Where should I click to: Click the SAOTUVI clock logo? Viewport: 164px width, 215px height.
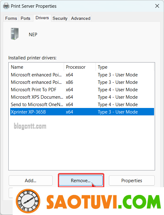pos(28,201)
